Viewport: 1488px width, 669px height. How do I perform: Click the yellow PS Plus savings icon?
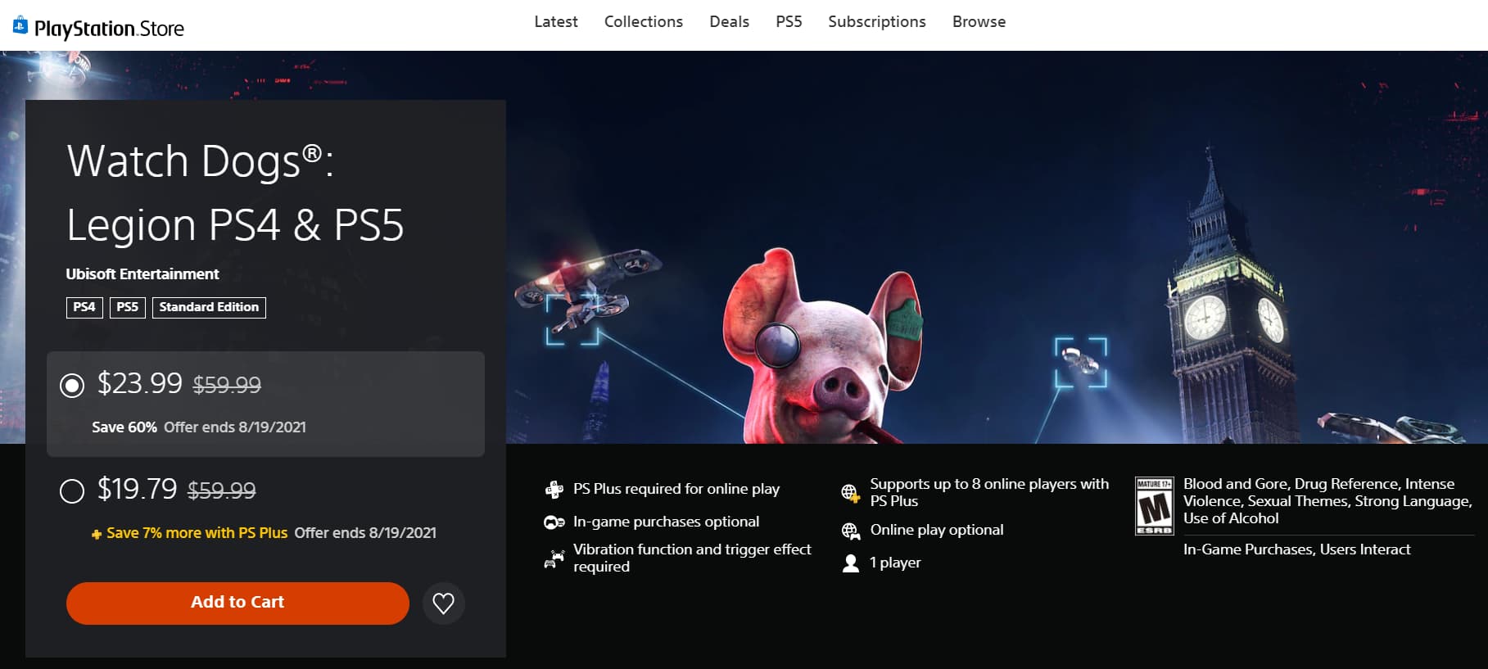point(97,534)
